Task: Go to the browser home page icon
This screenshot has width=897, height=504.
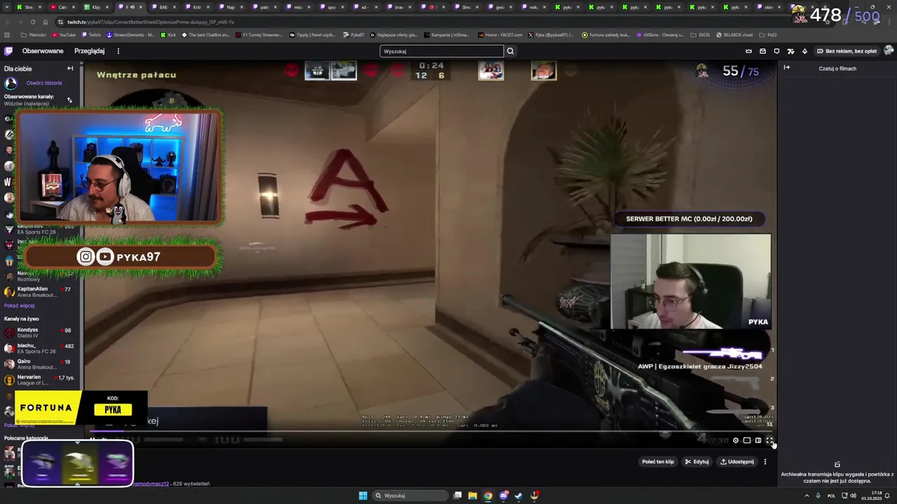Action: click(x=45, y=22)
